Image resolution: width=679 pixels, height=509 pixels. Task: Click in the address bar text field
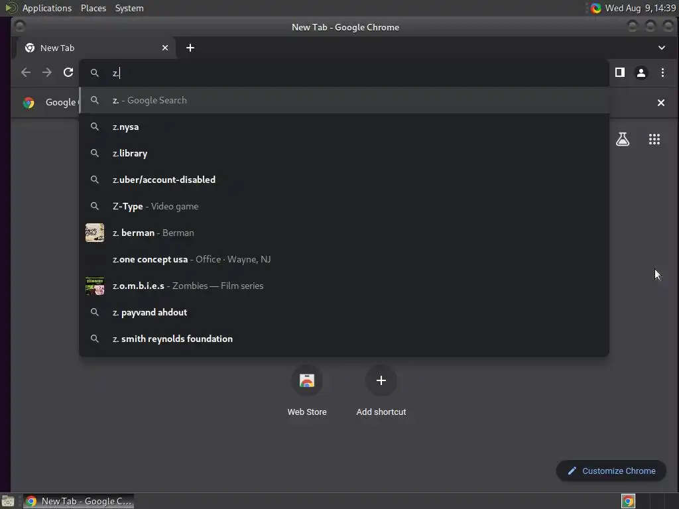coord(344,73)
